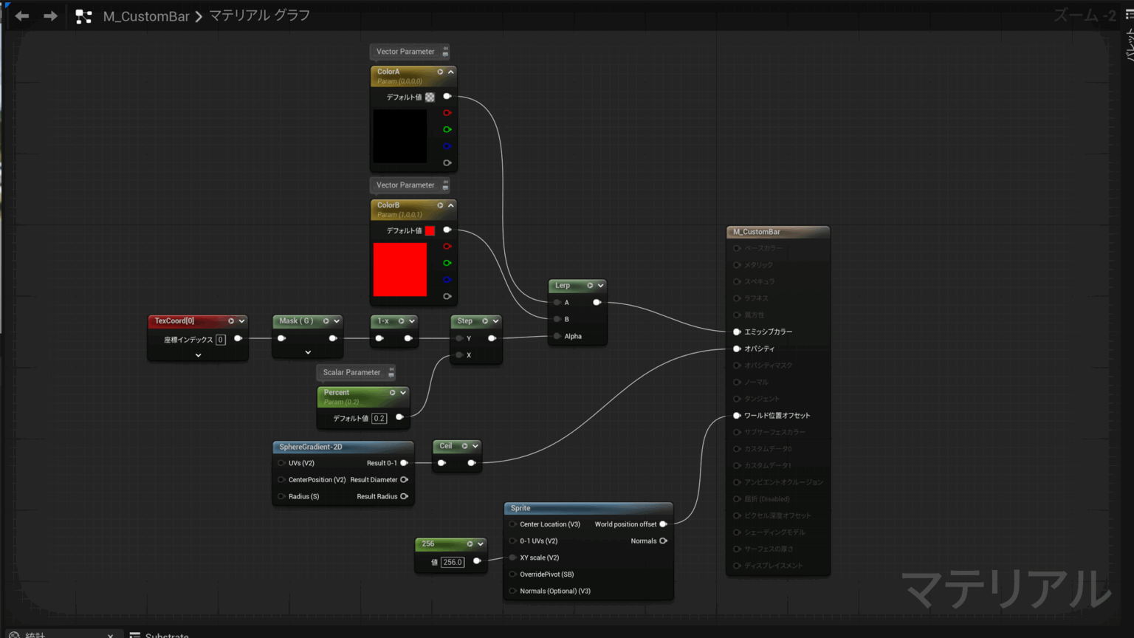
Task: Expand the Mask (G) node bottom chevron
Action: tap(308, 353)
